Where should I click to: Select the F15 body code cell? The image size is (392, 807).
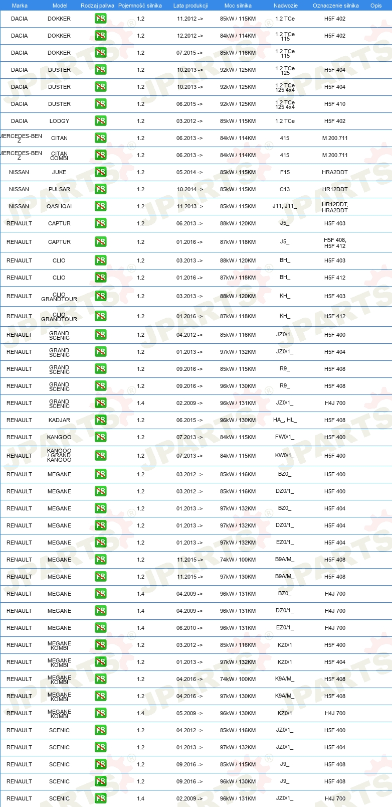point(285,173)
